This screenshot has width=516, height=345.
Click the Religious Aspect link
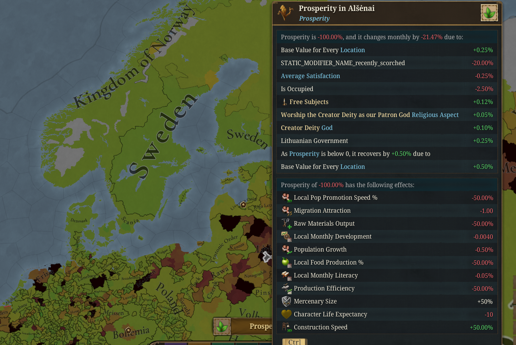[x=435, y=115]
